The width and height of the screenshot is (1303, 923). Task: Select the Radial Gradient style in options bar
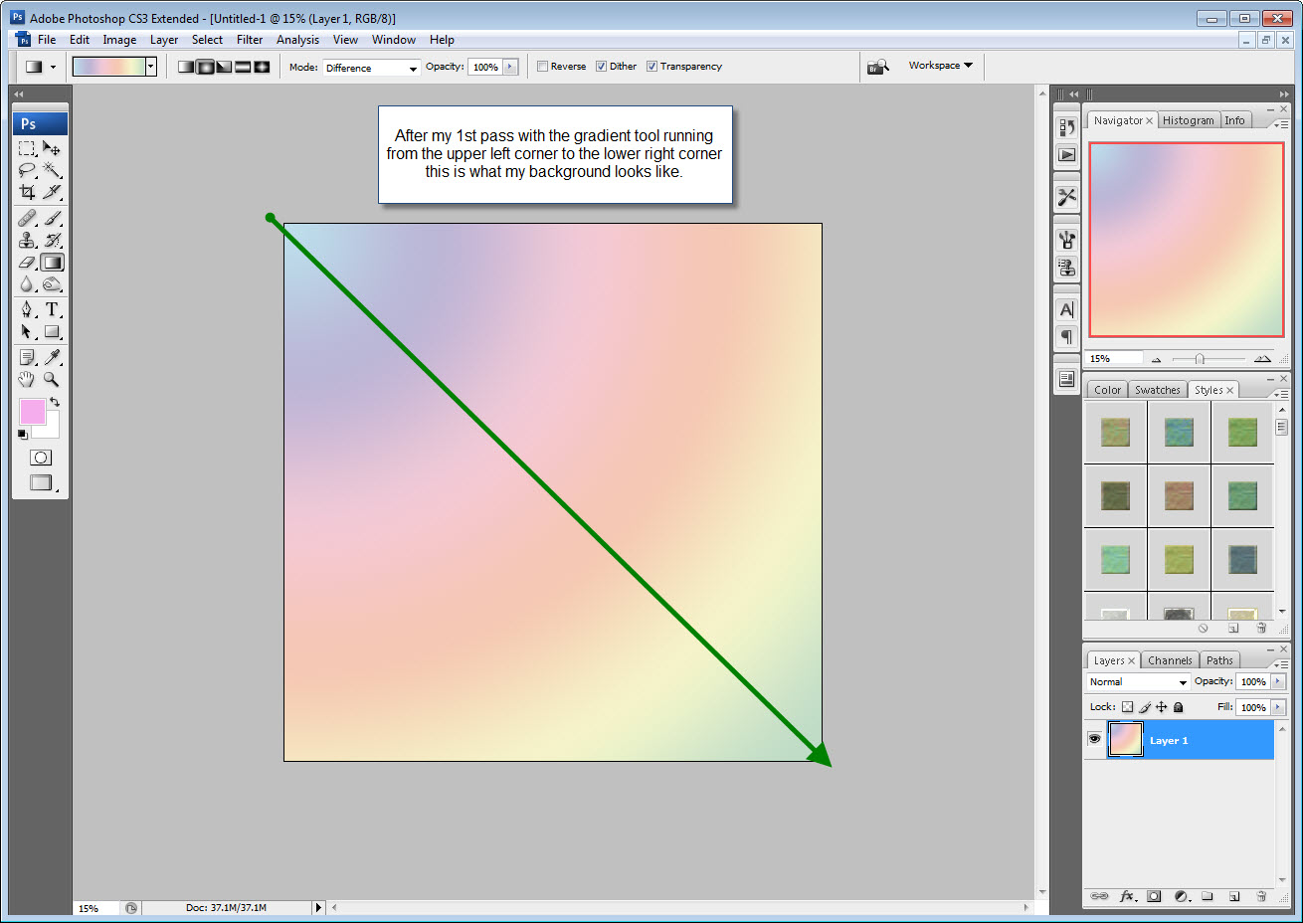205,66
